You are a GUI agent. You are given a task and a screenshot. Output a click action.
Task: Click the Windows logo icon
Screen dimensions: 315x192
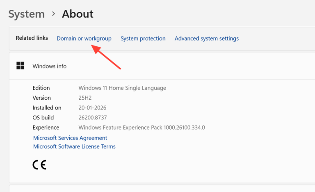pyautogui.click(x=20, y=66)
